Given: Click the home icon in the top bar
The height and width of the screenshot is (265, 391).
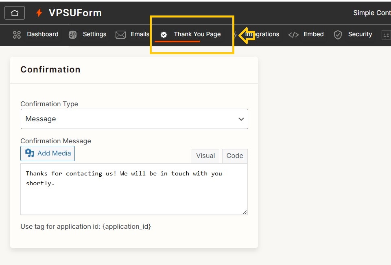Looking at the screenshot, I should tap(14, 13).
